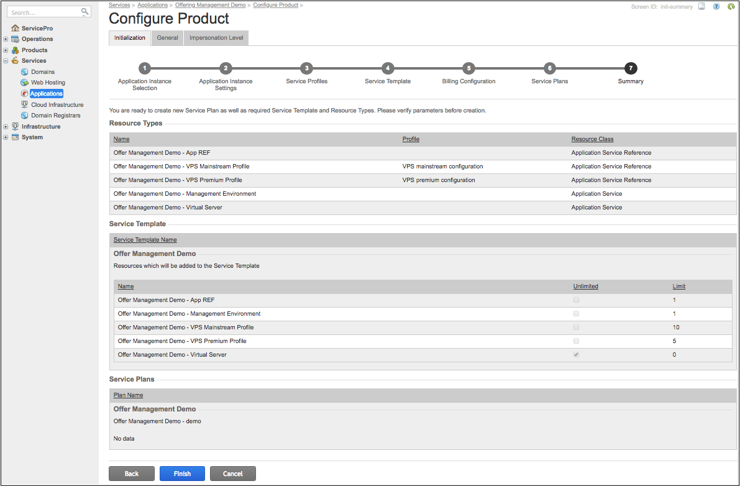Screen dimensions: 740x486
Task: Click the Cloud Infrastructure icon in sidebar
Action: point(25,105)
